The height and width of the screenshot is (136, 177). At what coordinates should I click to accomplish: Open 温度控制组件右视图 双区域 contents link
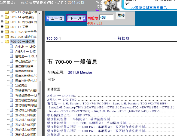coord(96,131)
